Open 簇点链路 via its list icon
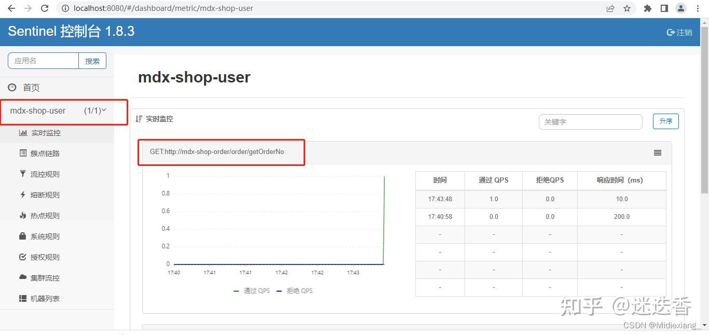Image resolution: width=709 pixels, height=335 pixels. click(x=22, y=153)
